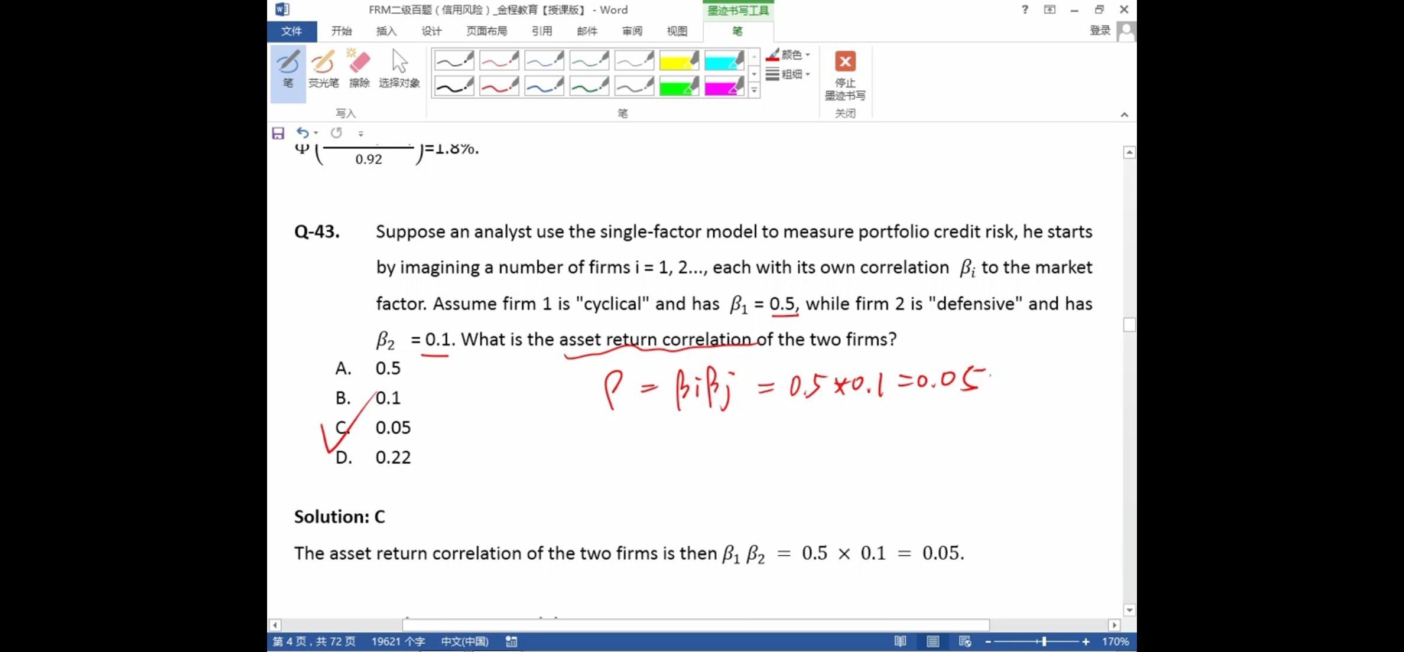Select the Highlighter (荧光笔) tool

pos(323,70)
